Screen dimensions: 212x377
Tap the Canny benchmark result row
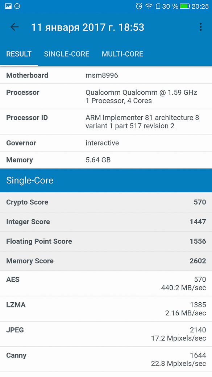(x=106, y=359)
